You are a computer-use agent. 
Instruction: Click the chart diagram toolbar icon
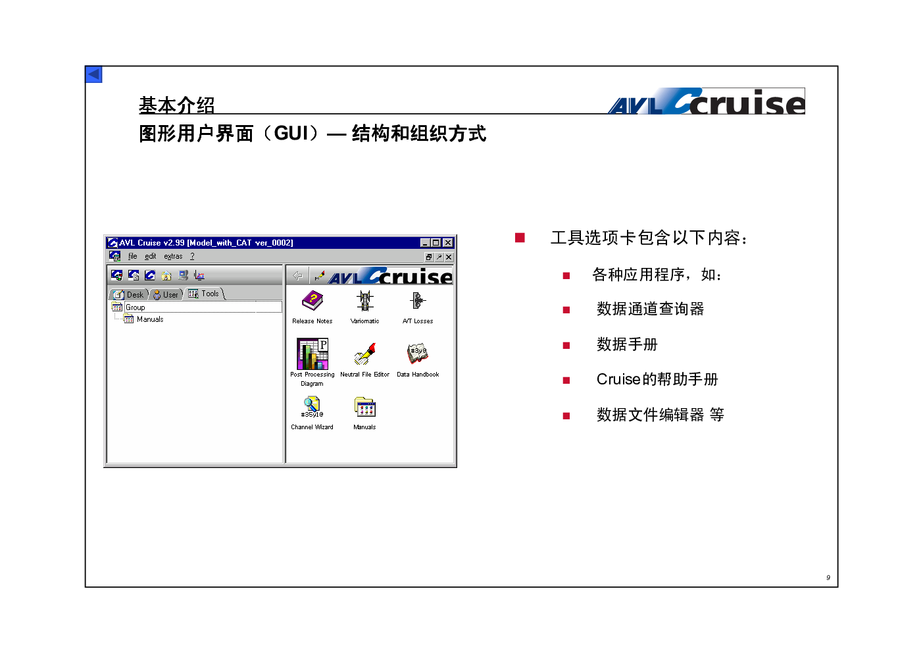tap(199, 276)
